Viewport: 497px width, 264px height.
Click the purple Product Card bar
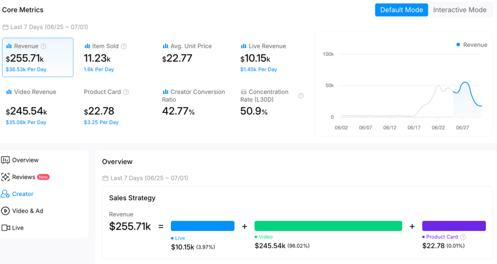tap(454, 226)
